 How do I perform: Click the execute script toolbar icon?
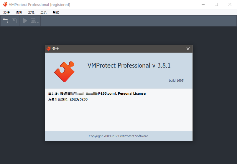[33, 21]
